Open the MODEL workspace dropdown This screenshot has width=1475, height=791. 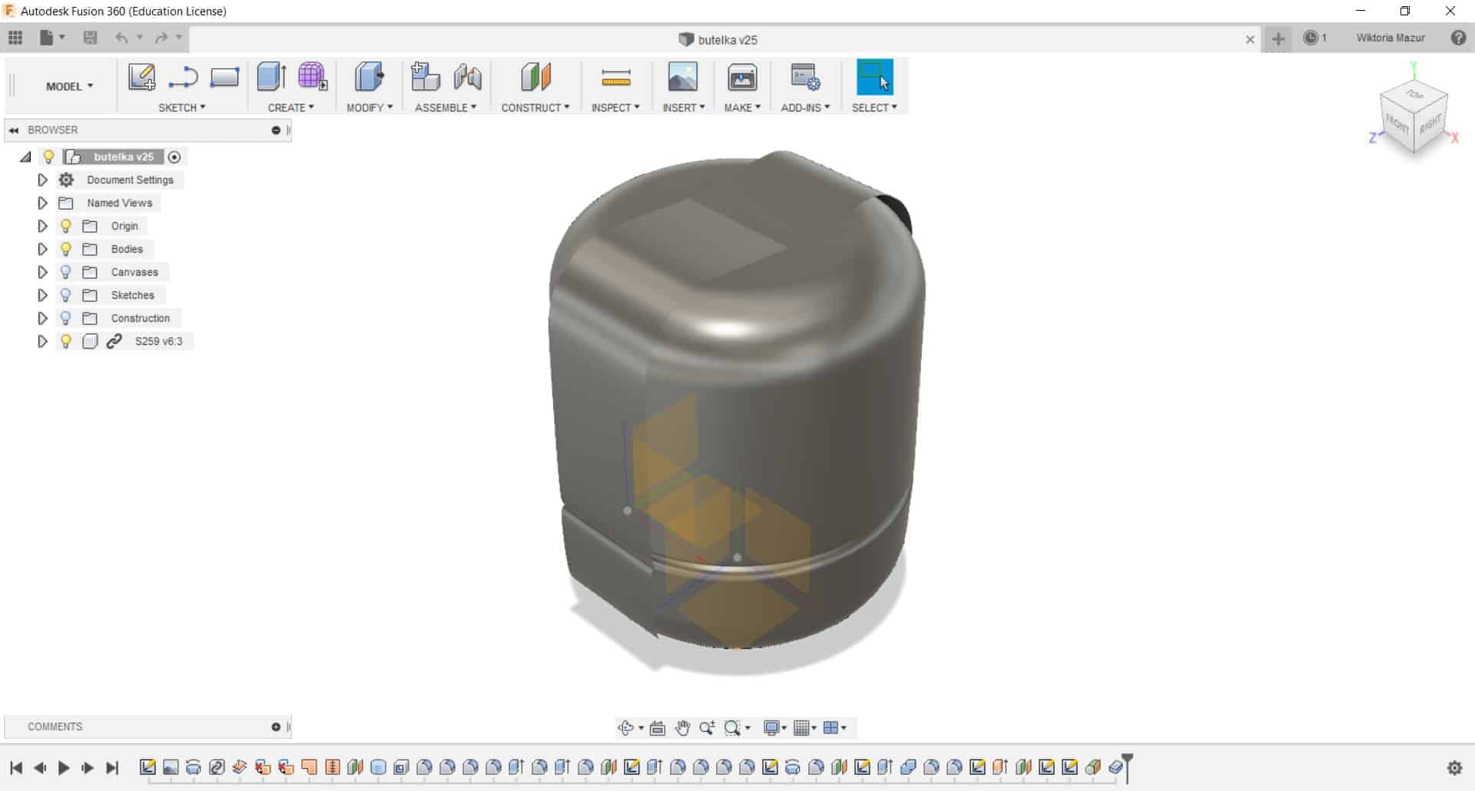tap(69, 86)
